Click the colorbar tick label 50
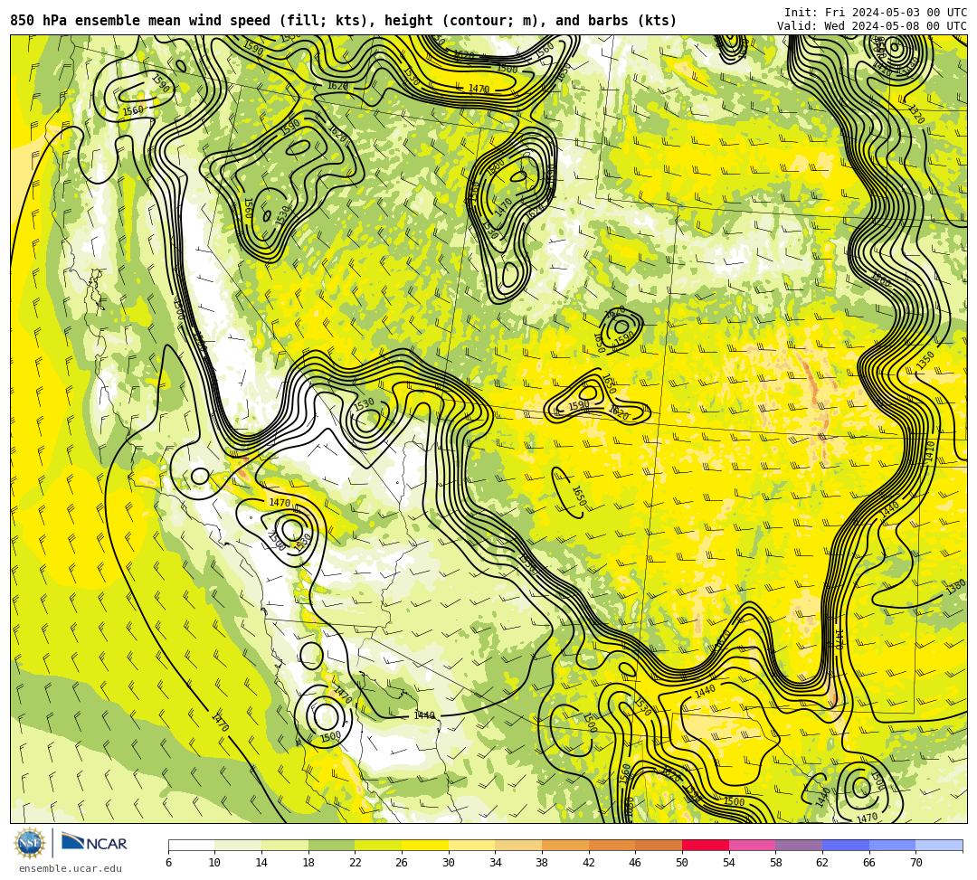977x880 pixels. click(x=682, y=863)
